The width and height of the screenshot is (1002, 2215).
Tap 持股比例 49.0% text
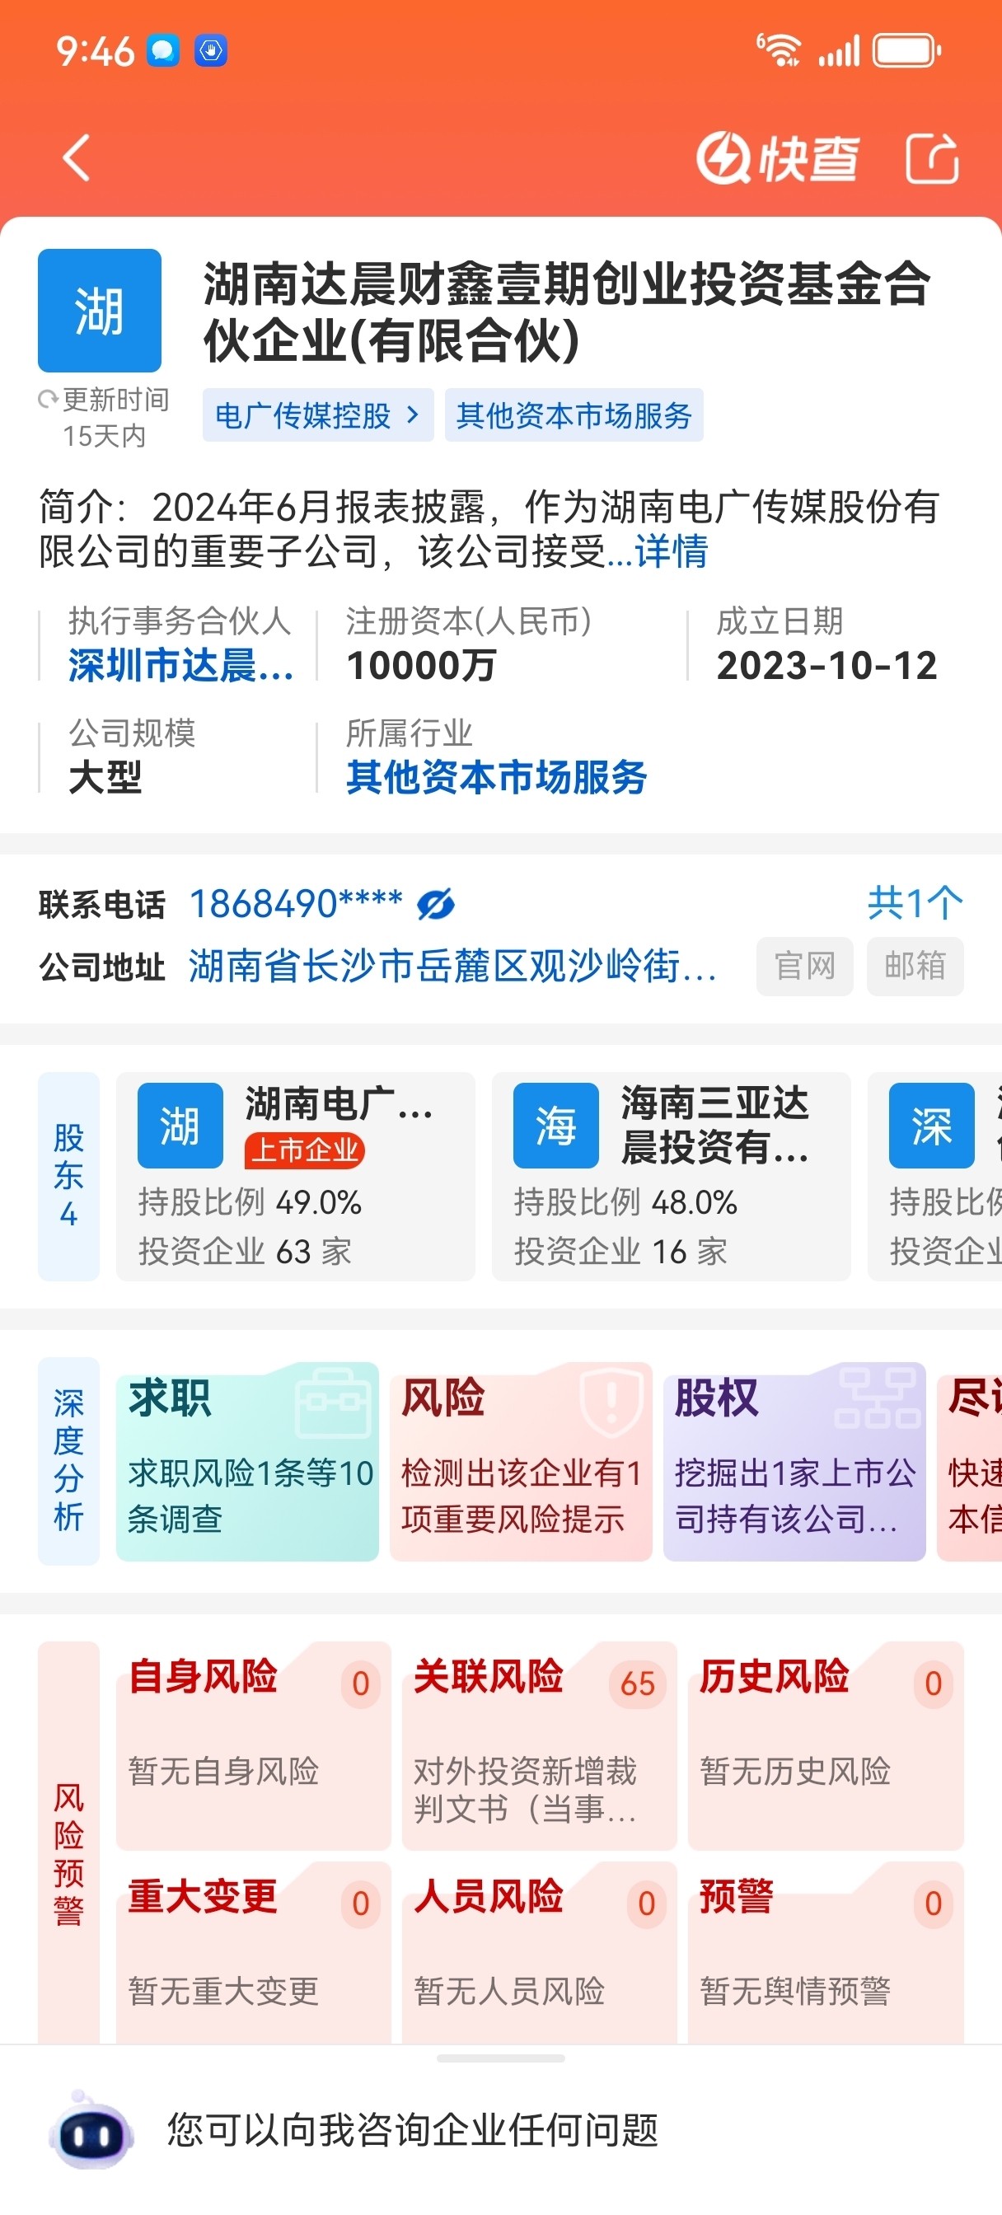pos(250,1202)
